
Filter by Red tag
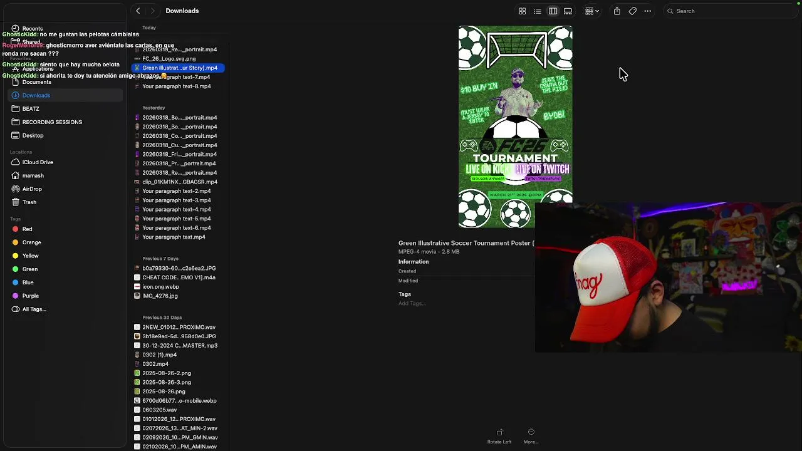(27, 229)
